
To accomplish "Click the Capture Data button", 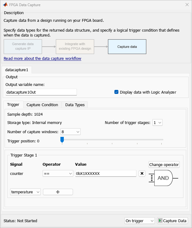I will click(x=172, y=221).
